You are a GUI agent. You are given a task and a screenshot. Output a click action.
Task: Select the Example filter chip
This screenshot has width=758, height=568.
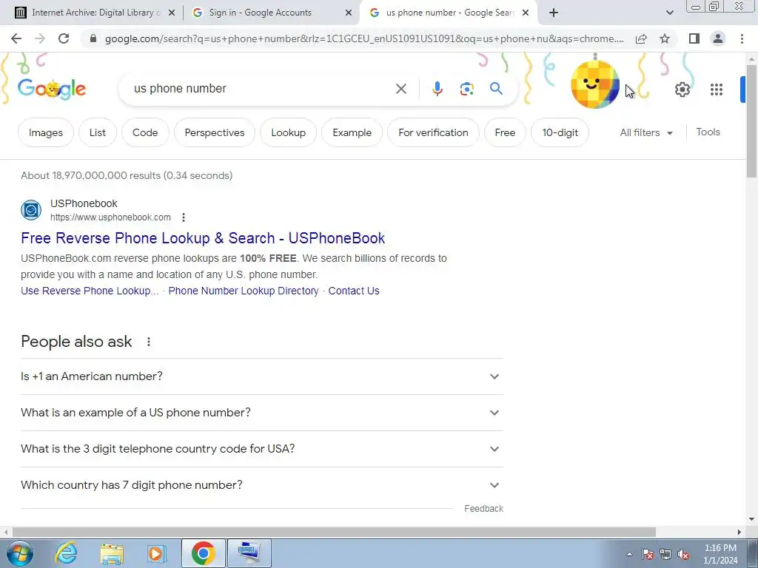point(352,132)
